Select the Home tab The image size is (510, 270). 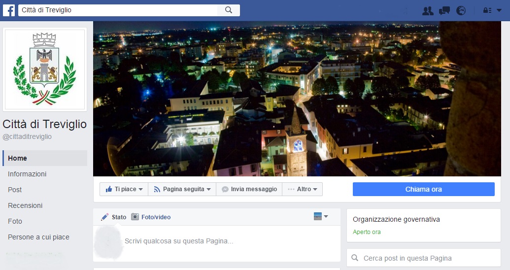click(x=45, y=158)
